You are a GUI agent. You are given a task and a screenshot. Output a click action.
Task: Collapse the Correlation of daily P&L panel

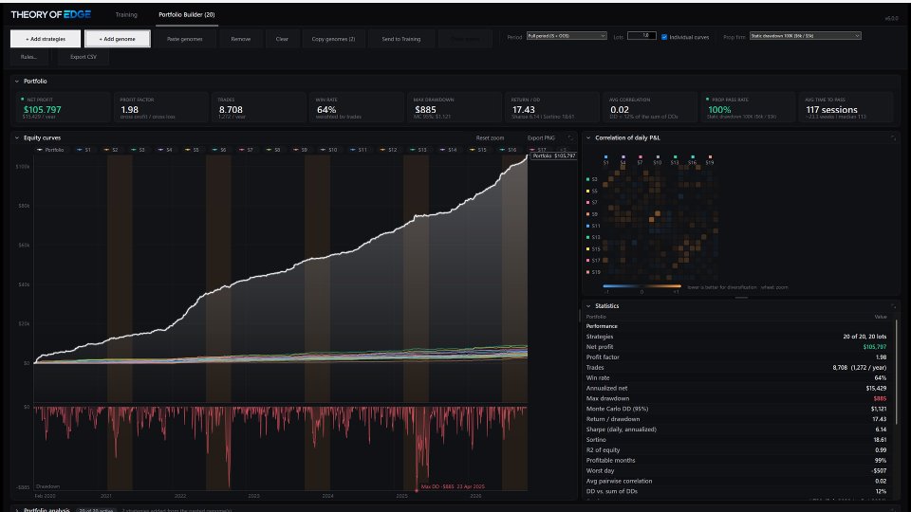(x=588, y=138)
